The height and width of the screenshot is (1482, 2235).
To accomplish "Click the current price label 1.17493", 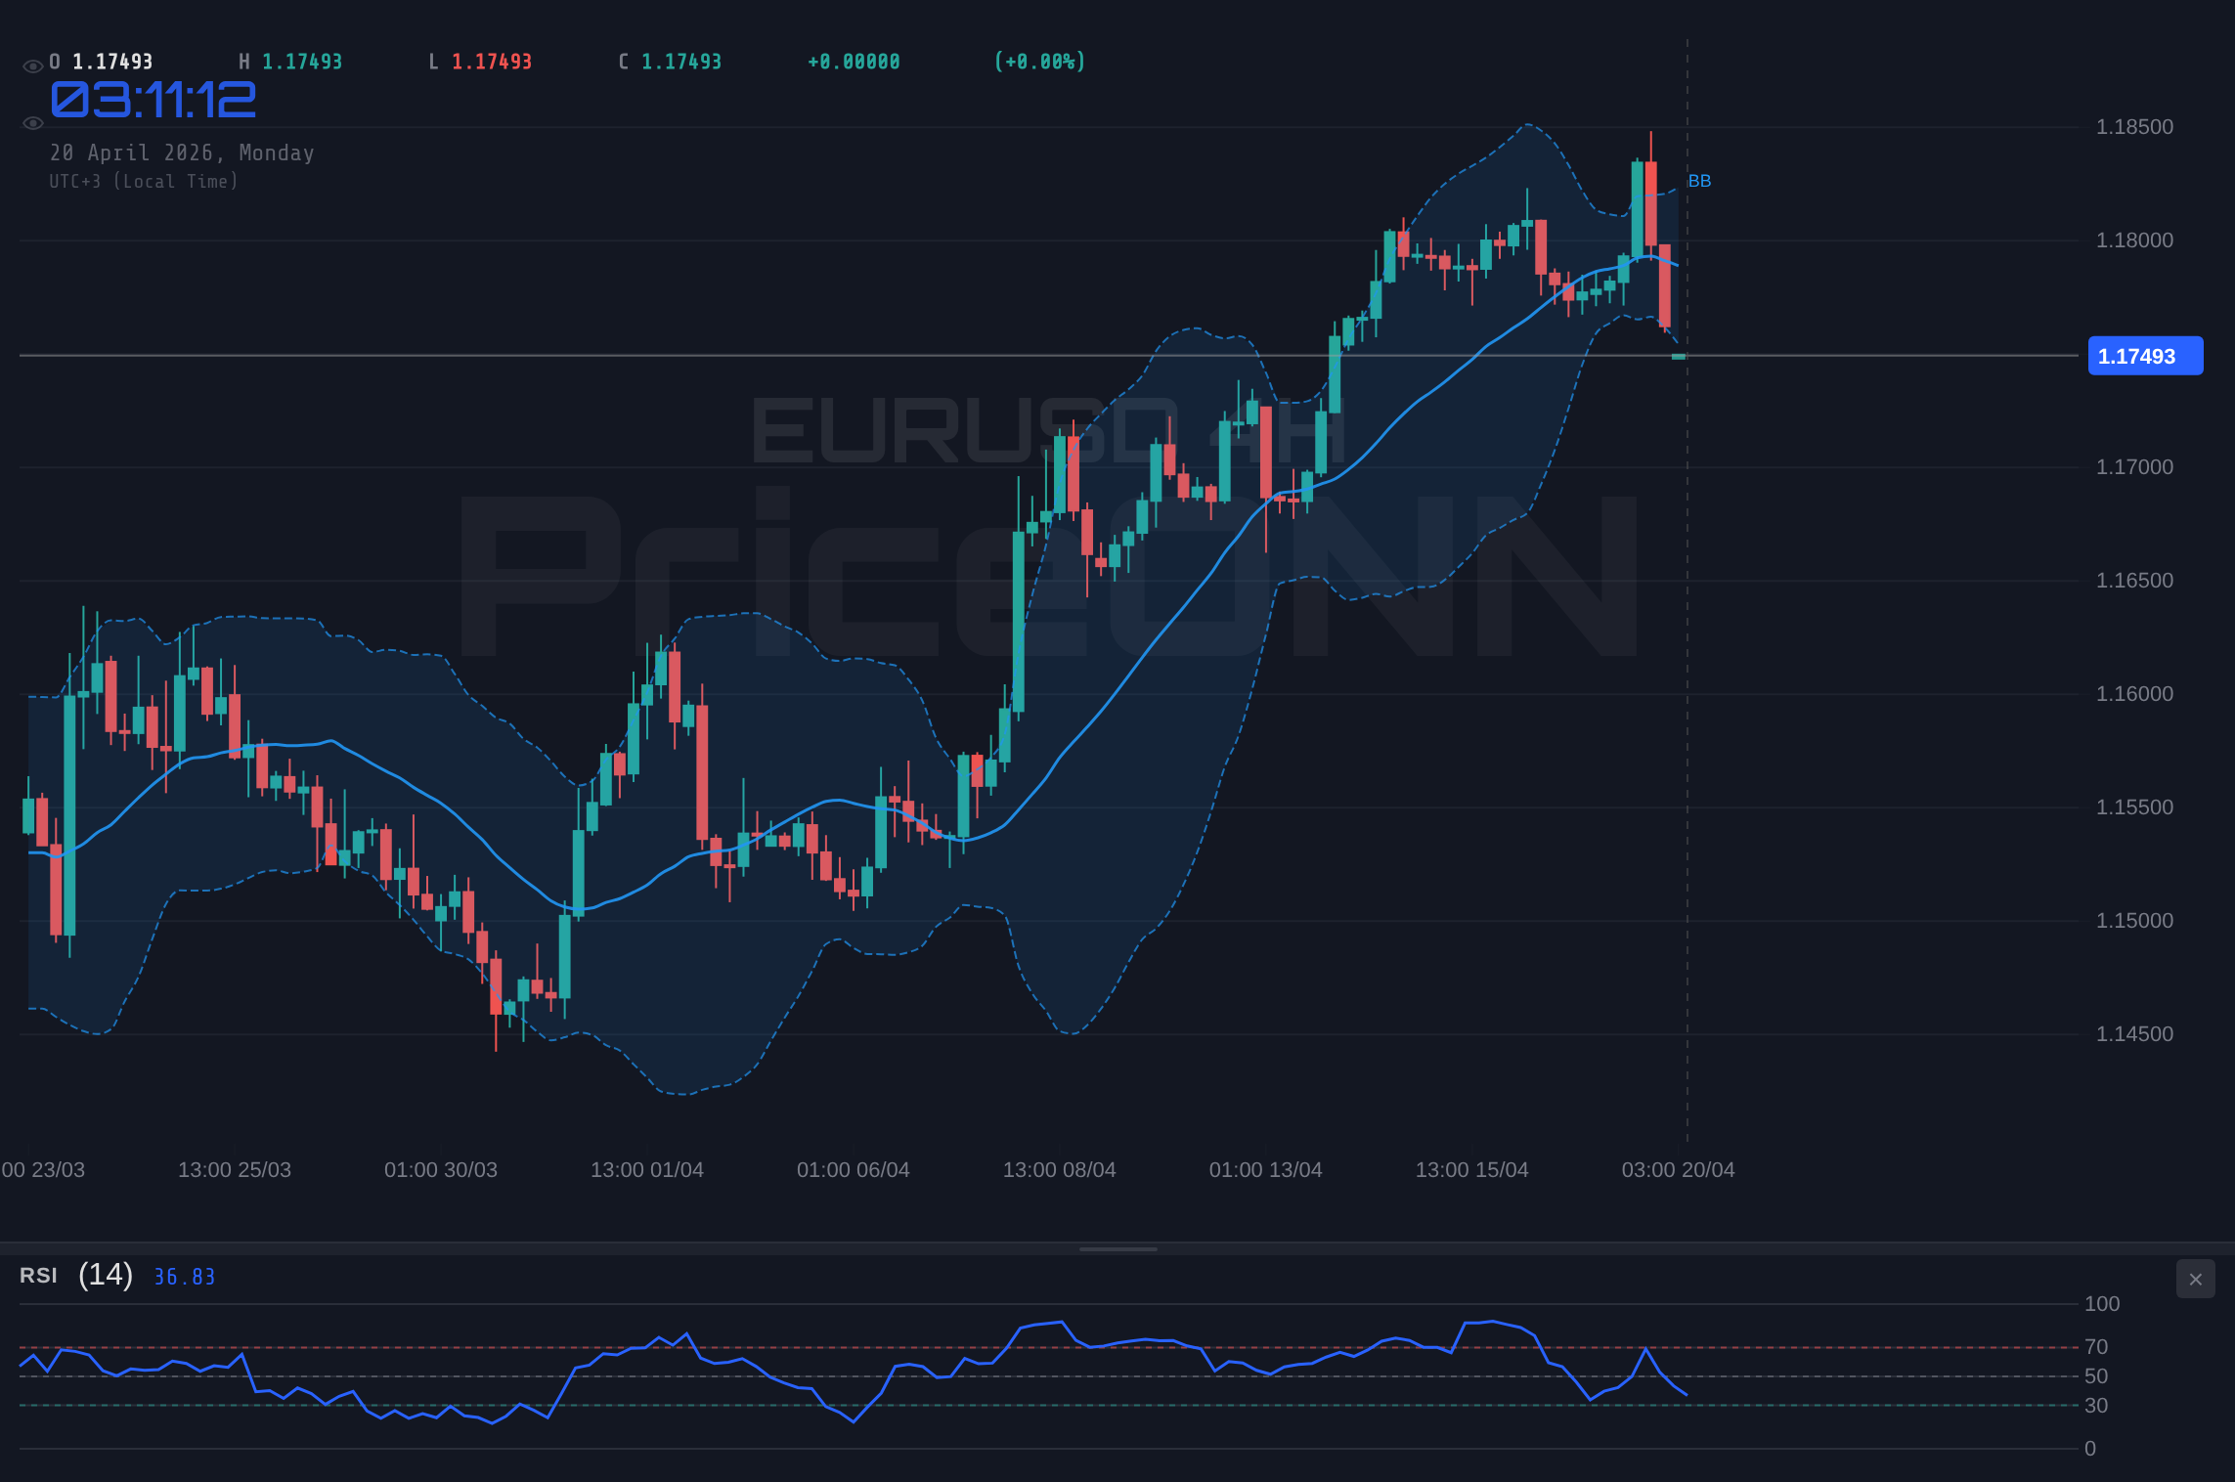I will 2145,356.
